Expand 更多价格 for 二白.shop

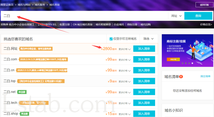pos(125,114)
